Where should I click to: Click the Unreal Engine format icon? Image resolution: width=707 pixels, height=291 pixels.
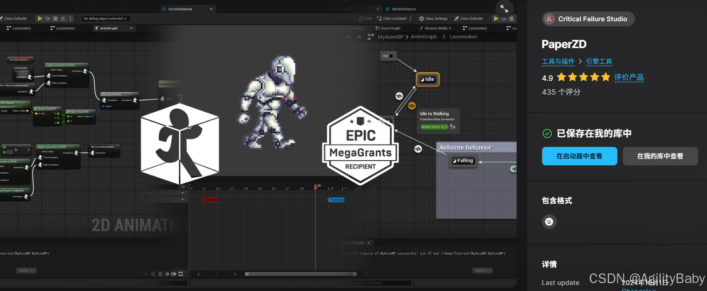[549, 222]
